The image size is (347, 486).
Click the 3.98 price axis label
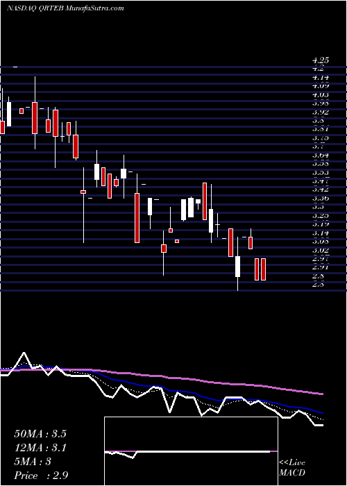tap(321, 103)
